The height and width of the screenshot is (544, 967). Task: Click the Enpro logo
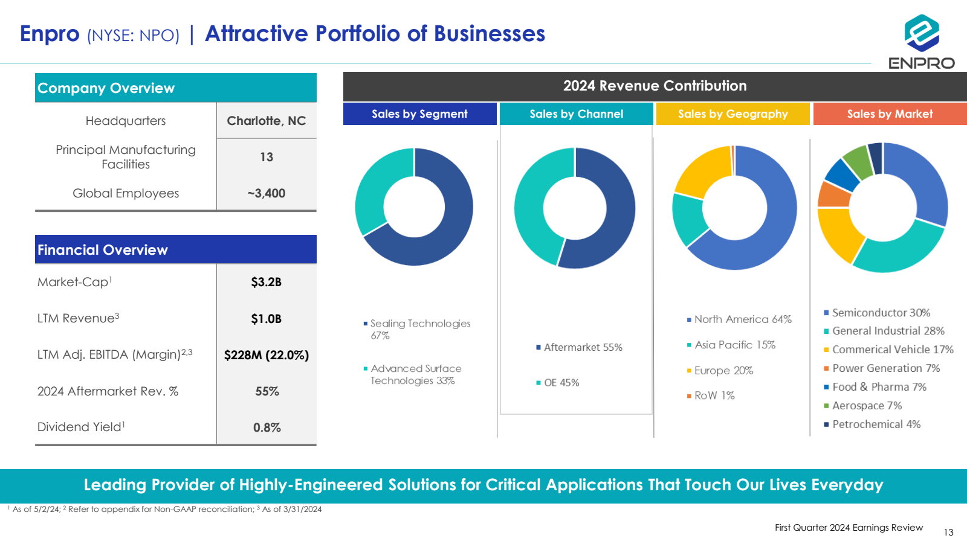pyautogui.click(x=921, y=42)
